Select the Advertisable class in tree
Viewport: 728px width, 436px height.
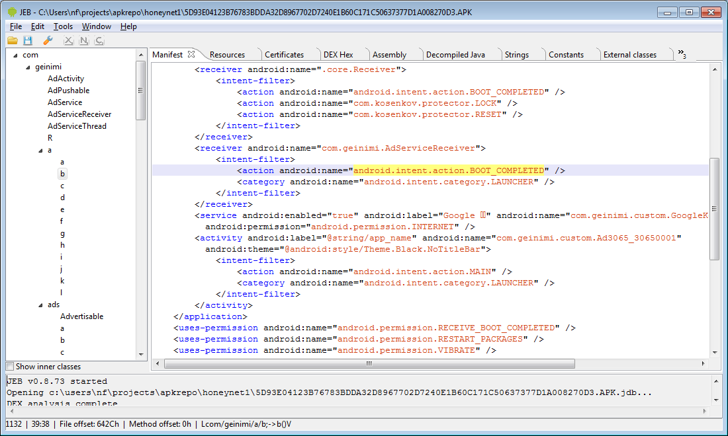click(x=81, y=316)
